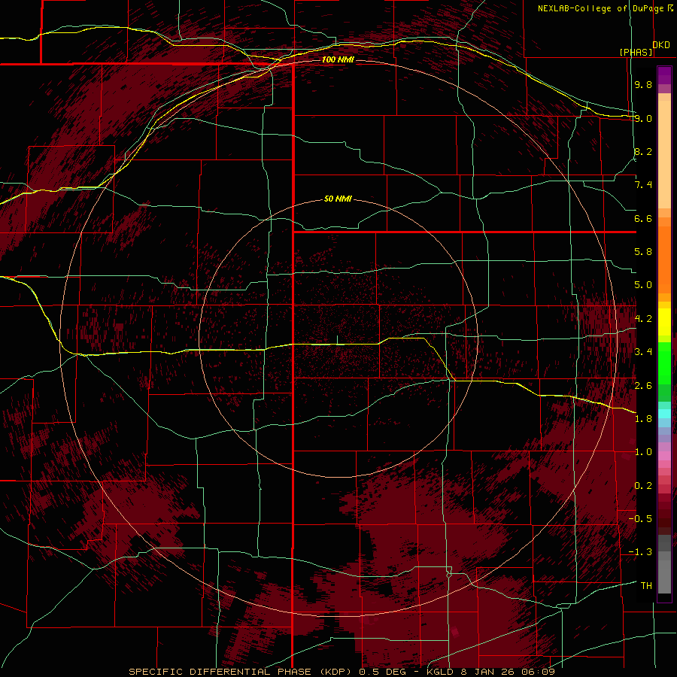The height and width of the screenshot is (677, 677).
Task: Click the -1.3 value on the color scale
Action: click(640, 552)
